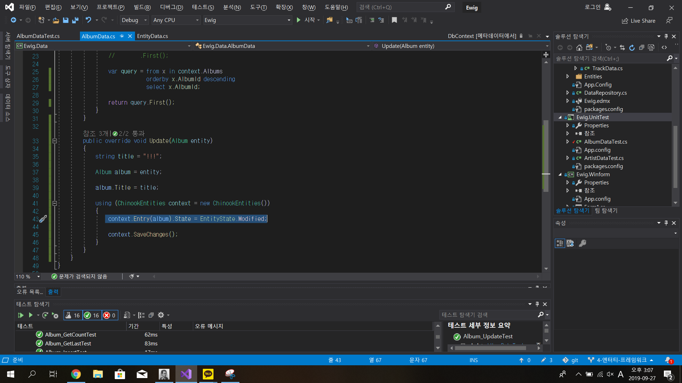Open the 빌드(B) menu
The height and width of the screenshot is (383, 682).
click(142, 7)
